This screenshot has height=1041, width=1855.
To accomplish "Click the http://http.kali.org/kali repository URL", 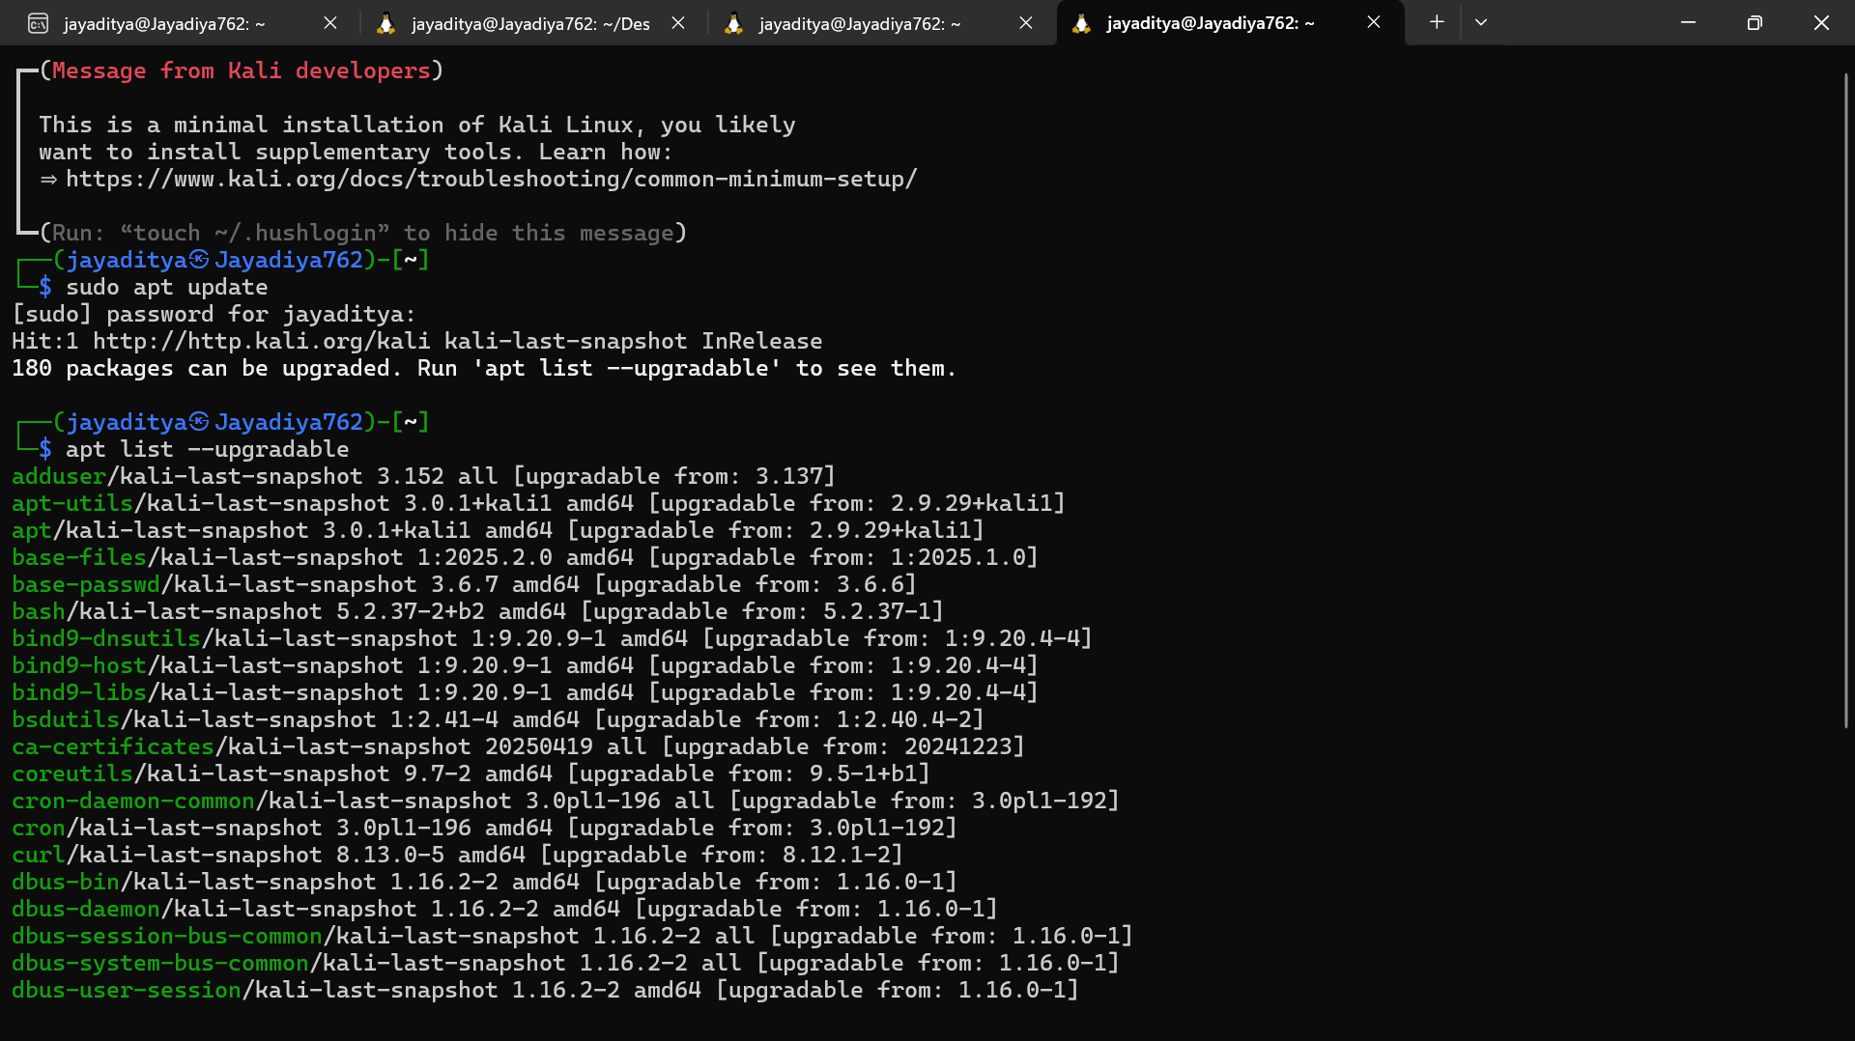I will pos(261,342).
